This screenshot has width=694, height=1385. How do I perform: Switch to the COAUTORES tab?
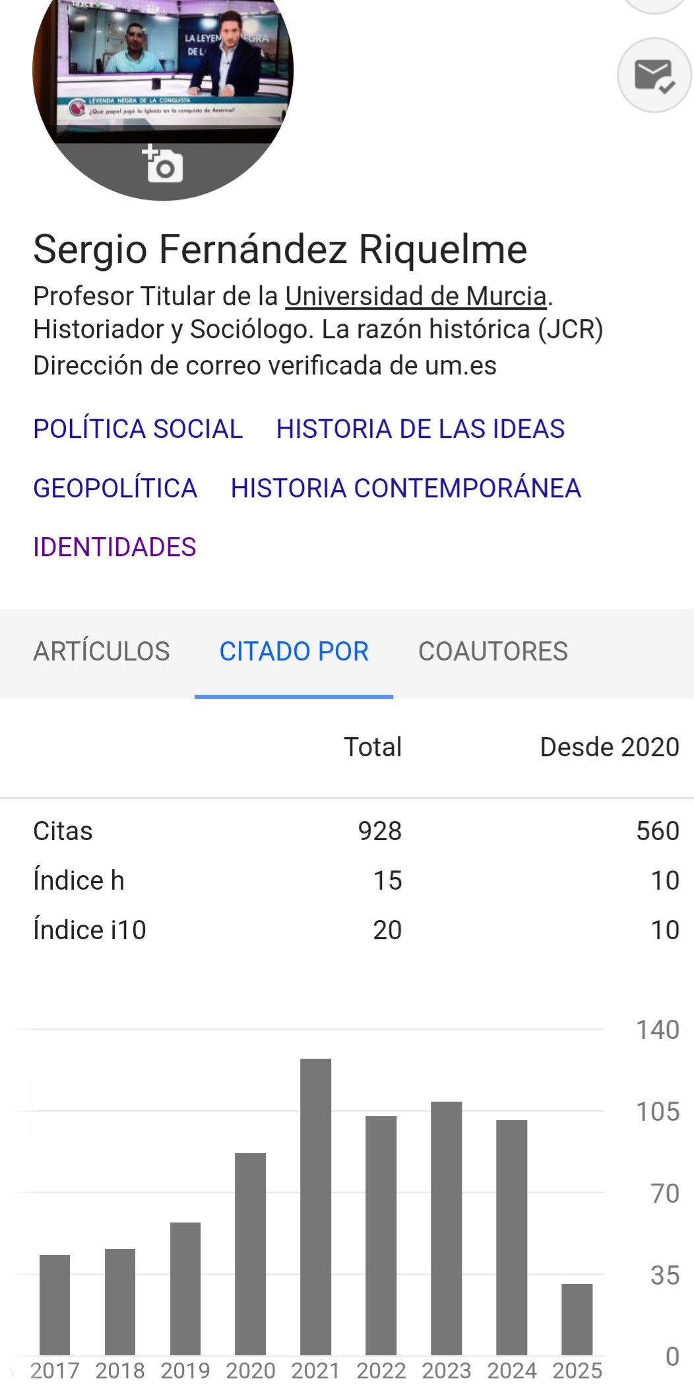point(493,651)
